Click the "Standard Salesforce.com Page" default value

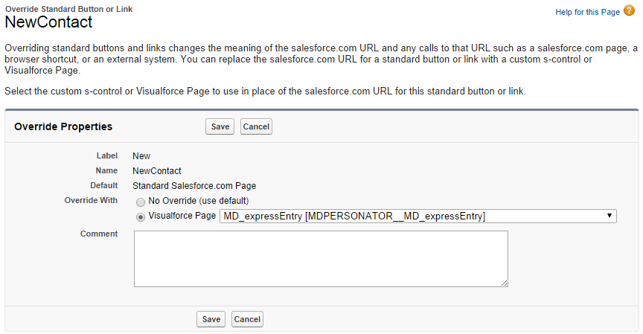193,185
